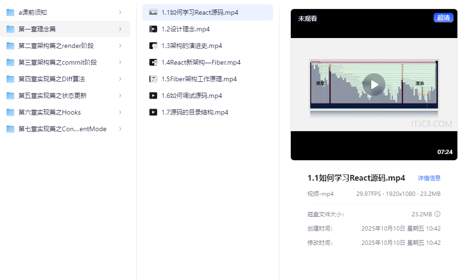
Task: Click the info icon beside 磁盘文件大小 value
Action: (x=437, y=214)
